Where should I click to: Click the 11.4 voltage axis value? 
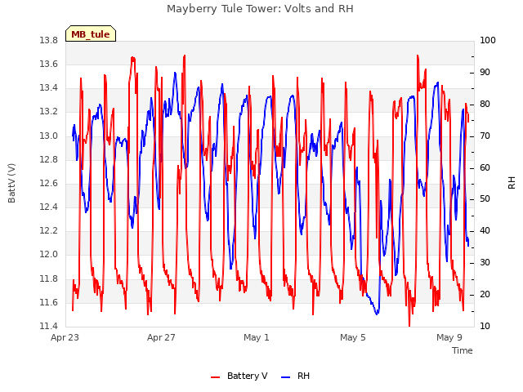click(x=49, y=327)
